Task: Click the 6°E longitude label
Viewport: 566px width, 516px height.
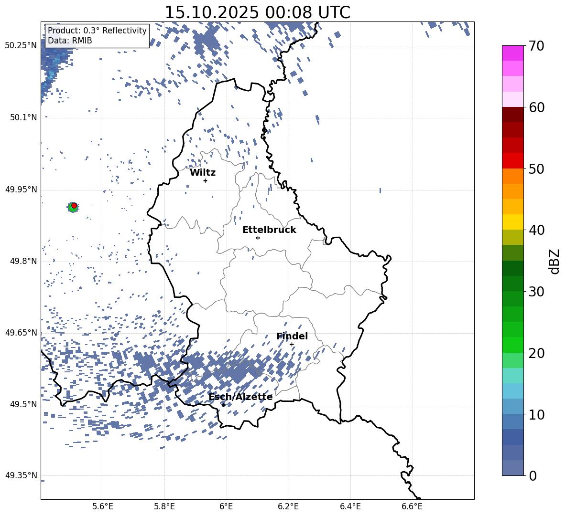Action: (226, 506)
